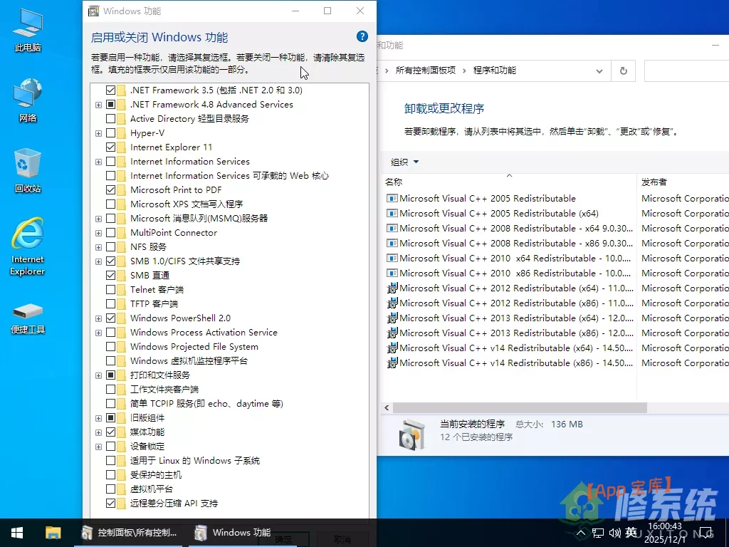Uncheck Internet Explorer 11 feature
The height and width of the screenshot is (547, 729).
pyautogui.click(x=110, y=147)
